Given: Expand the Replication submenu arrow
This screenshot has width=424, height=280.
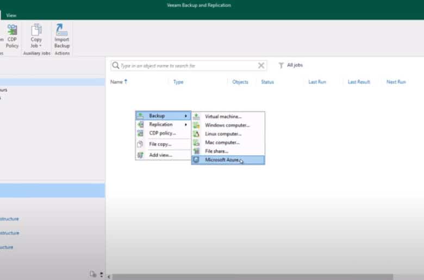Looking at the screenshot, I should pos(186,124).
